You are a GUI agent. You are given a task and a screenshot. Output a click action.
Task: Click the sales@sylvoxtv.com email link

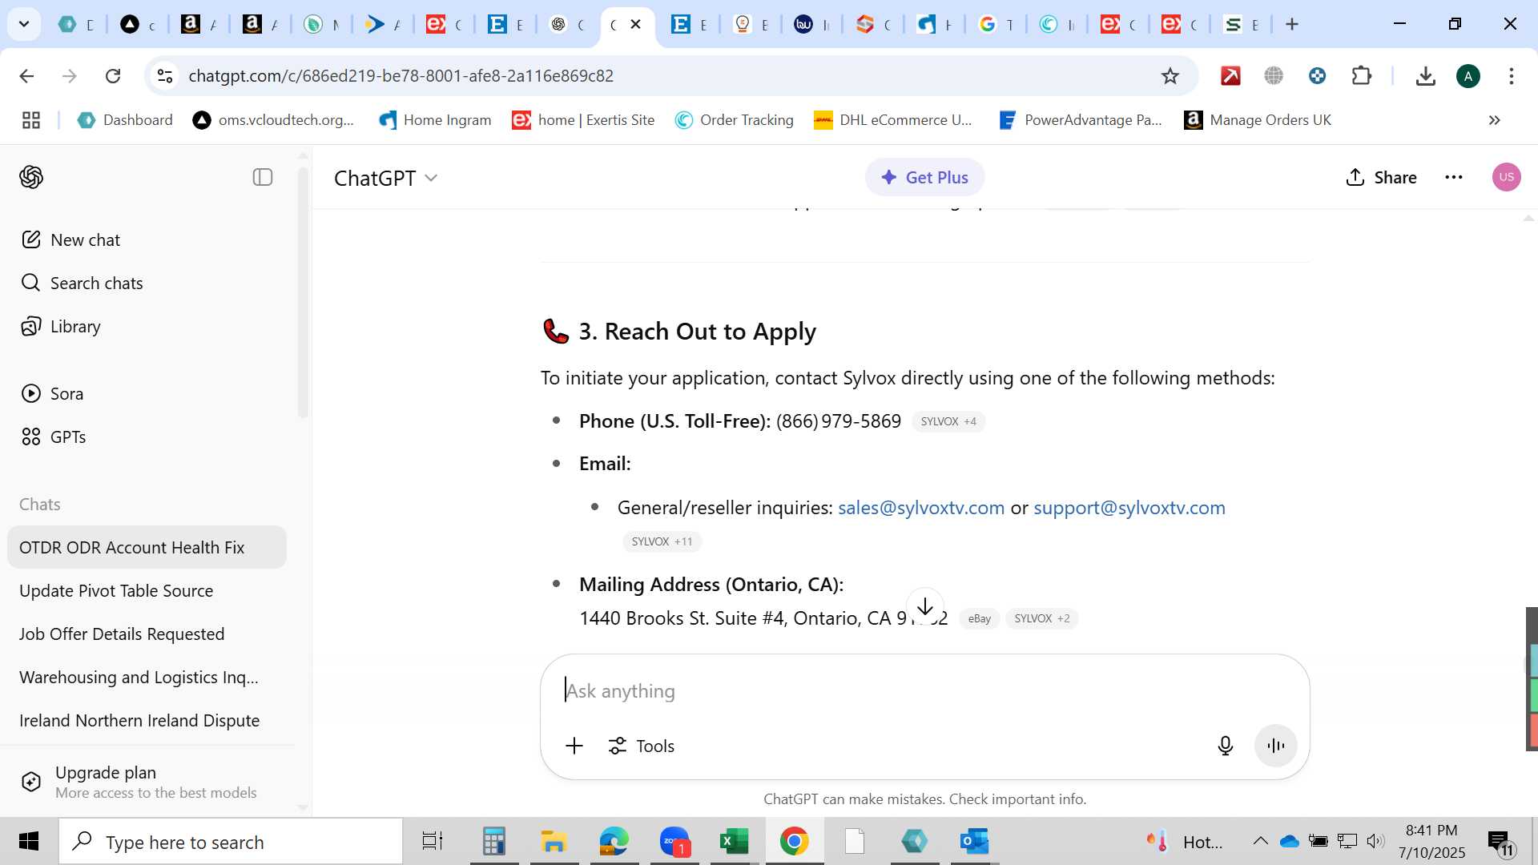[921, 507]
